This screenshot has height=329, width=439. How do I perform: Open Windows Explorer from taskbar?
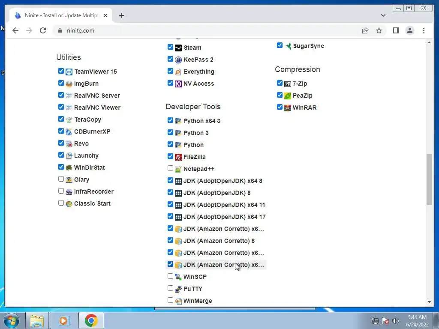click(37, 320)
